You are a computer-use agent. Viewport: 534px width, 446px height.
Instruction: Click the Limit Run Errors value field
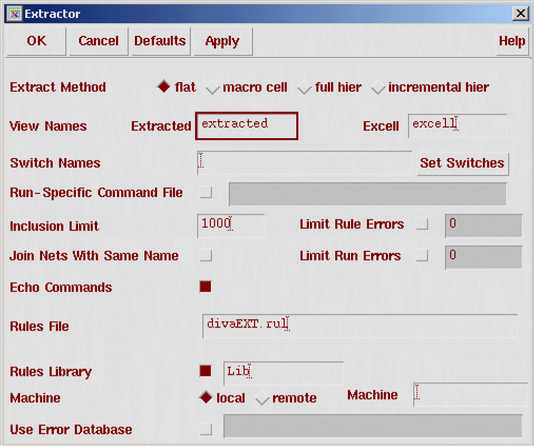(483, 257)
